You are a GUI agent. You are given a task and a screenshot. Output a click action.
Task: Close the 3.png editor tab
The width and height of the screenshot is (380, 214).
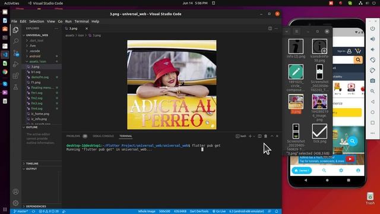tap(87, 29)
